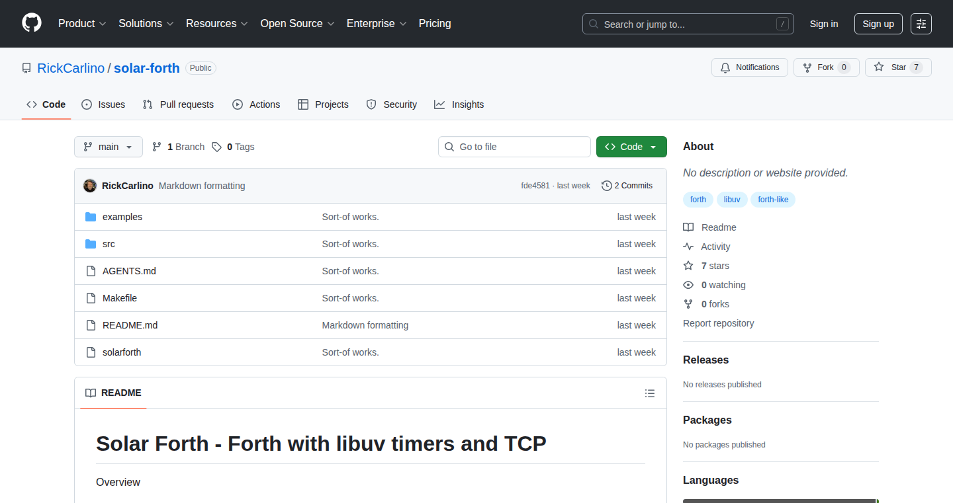Expand the Solutions menu

pyautogui.click(x=146, y=24)
